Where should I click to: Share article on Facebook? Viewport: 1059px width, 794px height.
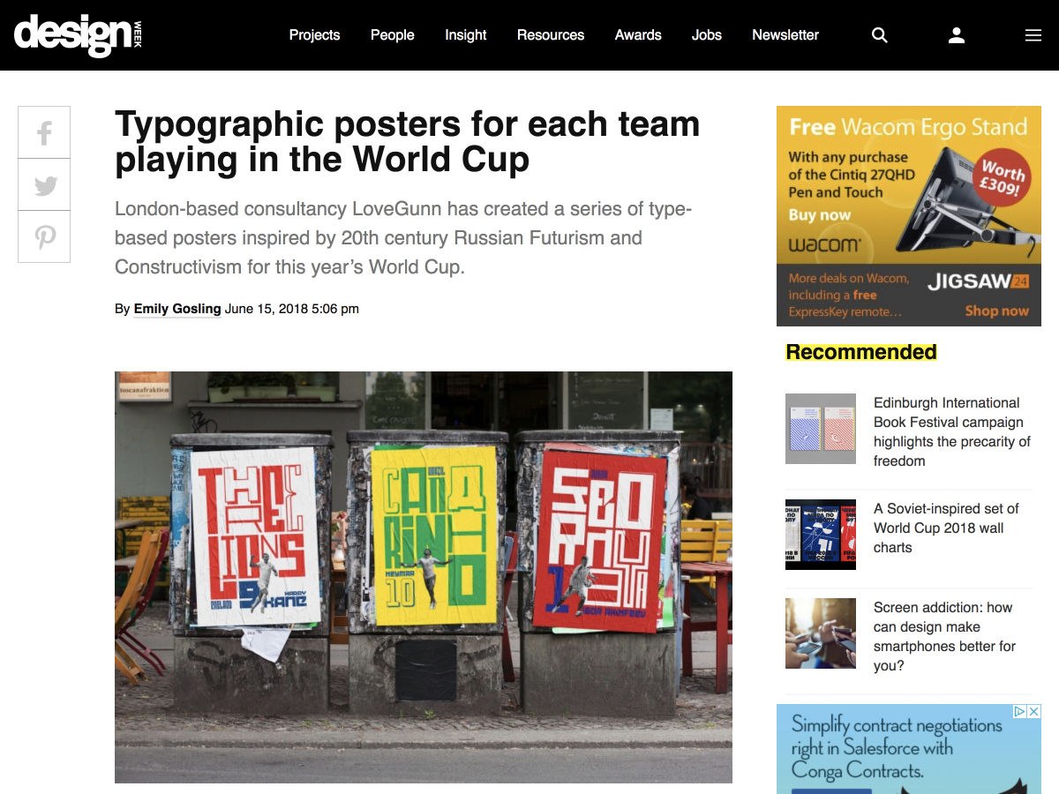tap(44, 132)
